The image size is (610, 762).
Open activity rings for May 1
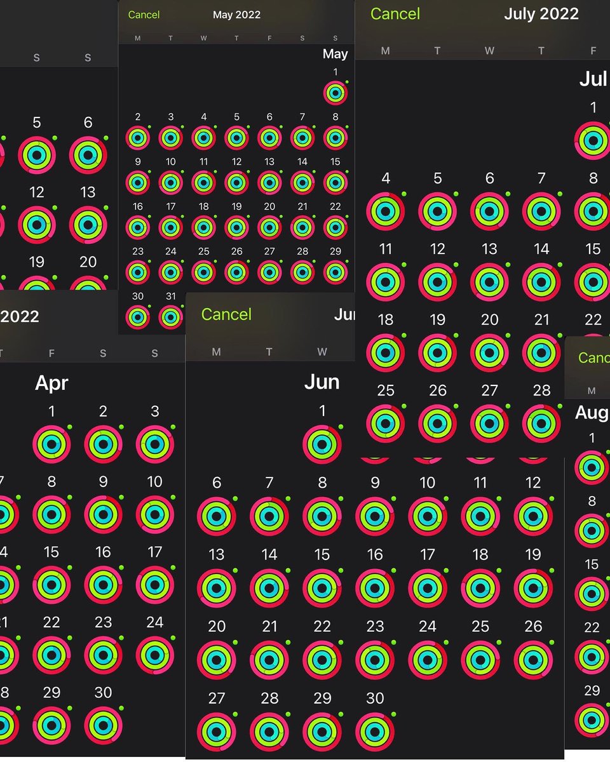(x=335, y=93)
